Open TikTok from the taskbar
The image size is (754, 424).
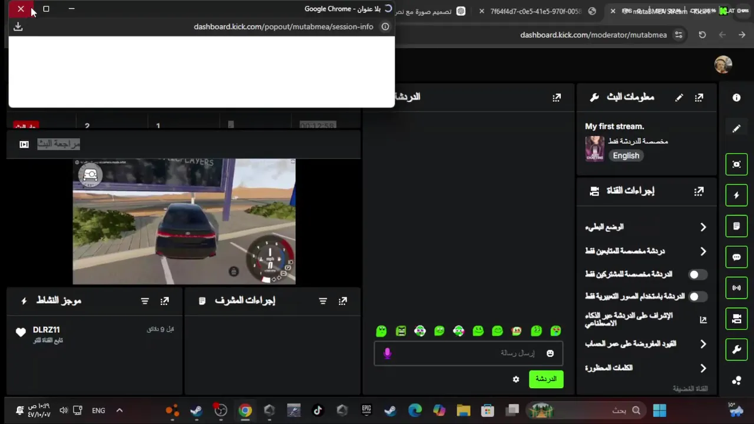318,410
